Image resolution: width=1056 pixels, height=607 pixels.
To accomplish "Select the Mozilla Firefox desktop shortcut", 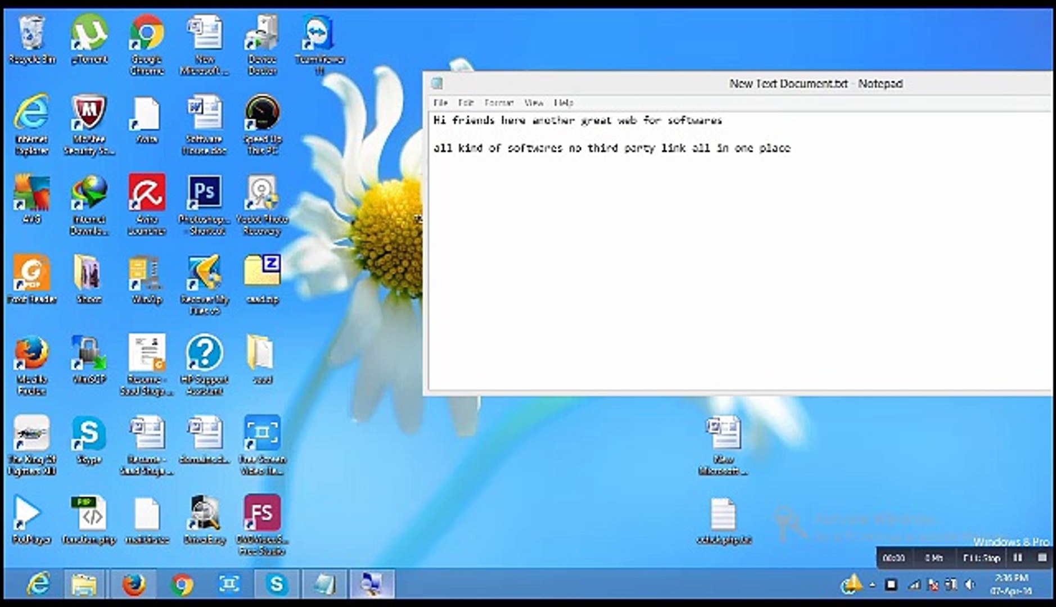I will (x=31, y=365).
